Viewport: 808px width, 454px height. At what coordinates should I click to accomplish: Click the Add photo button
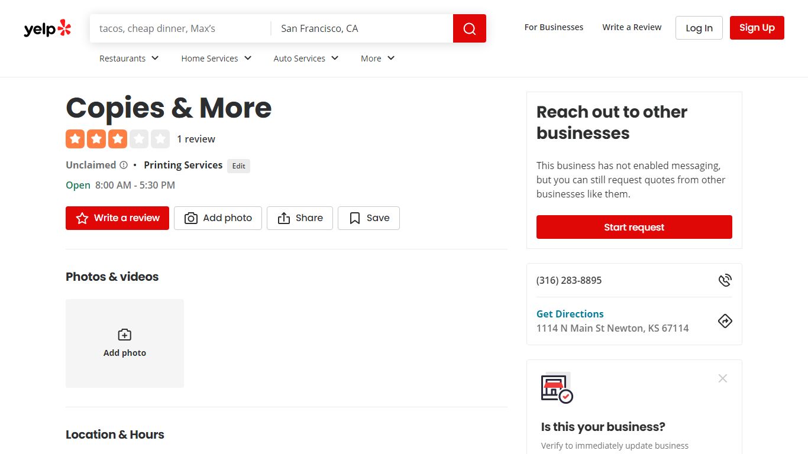click(218, 218)
